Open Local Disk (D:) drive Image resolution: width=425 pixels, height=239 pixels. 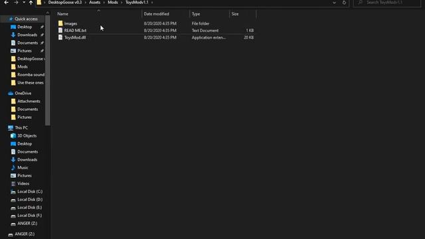pos(30,199)
